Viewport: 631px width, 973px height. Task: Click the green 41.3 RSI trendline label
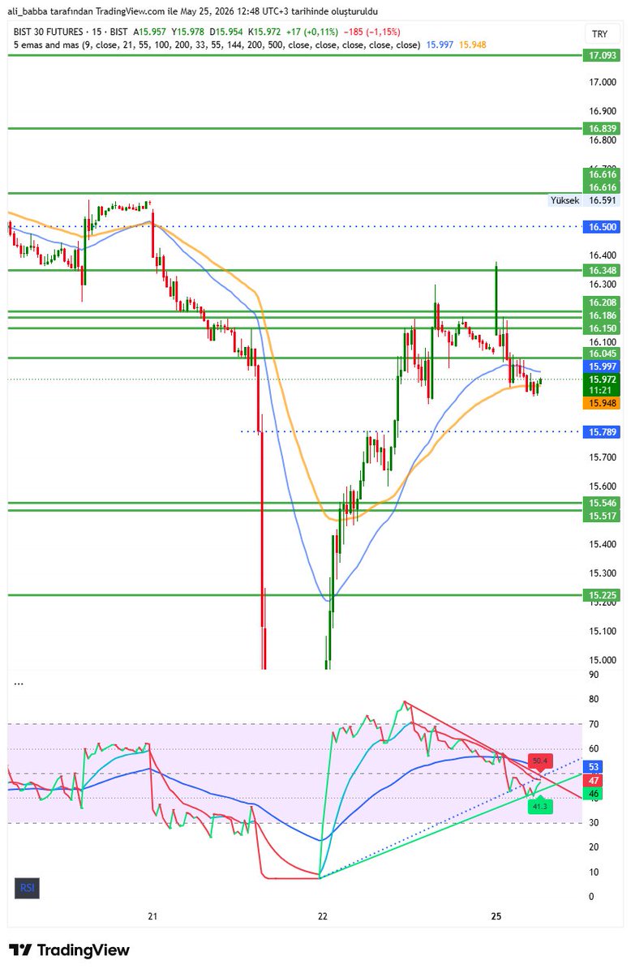coord(540,806)
